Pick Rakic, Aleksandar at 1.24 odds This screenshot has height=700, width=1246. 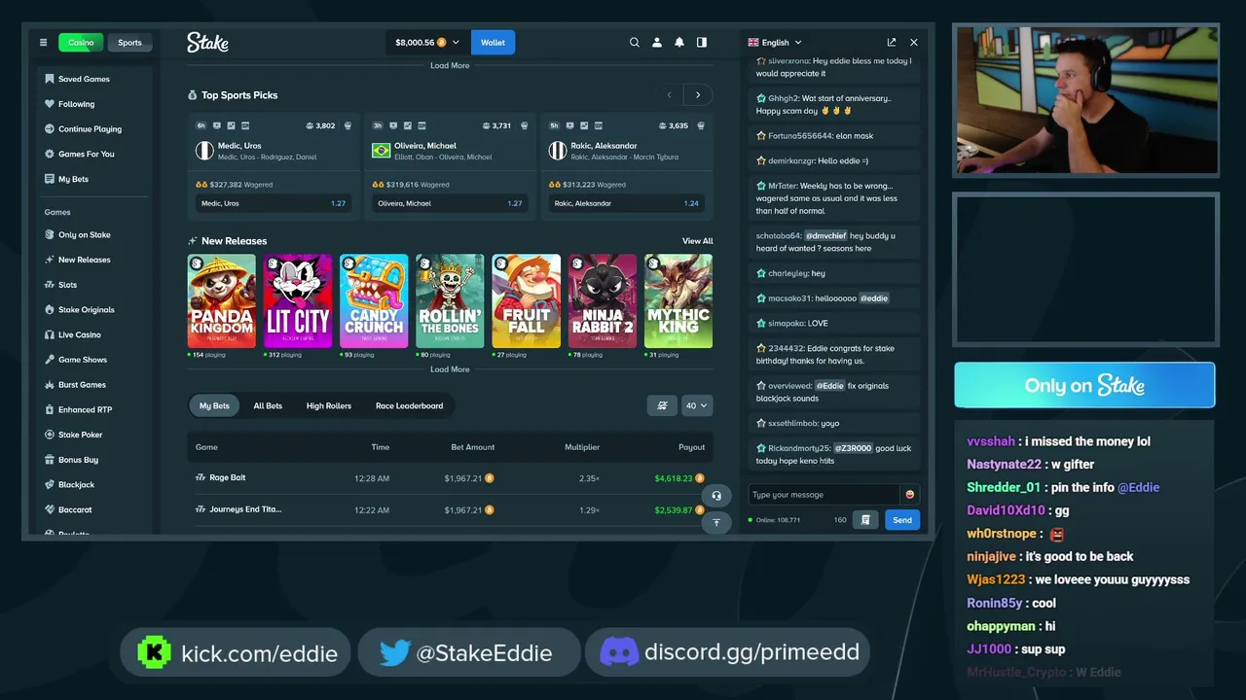(x=627, y=203)
